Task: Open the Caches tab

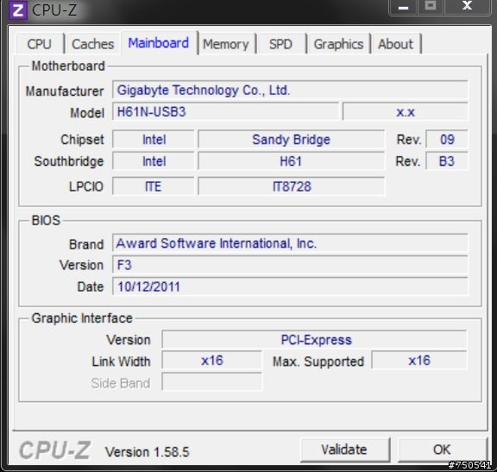Action: [92, 44]
